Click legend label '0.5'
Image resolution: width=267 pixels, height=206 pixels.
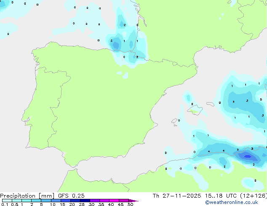pos(14,204)
